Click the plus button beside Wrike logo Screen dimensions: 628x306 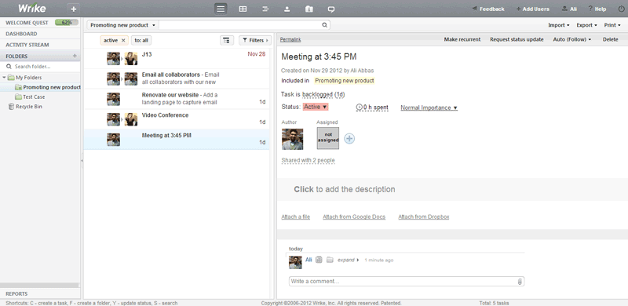tap(73, 9)
